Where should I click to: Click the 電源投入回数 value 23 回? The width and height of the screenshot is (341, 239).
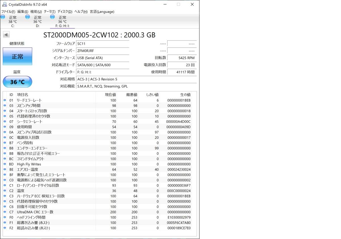tap(182, 65)
